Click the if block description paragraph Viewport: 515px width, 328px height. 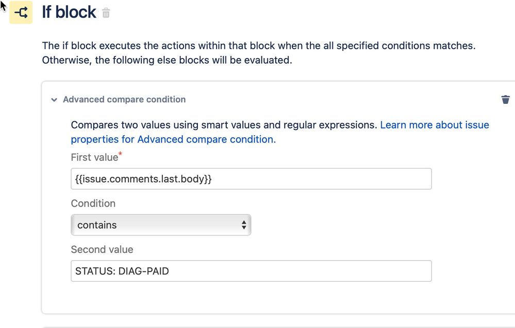(259, 53)
